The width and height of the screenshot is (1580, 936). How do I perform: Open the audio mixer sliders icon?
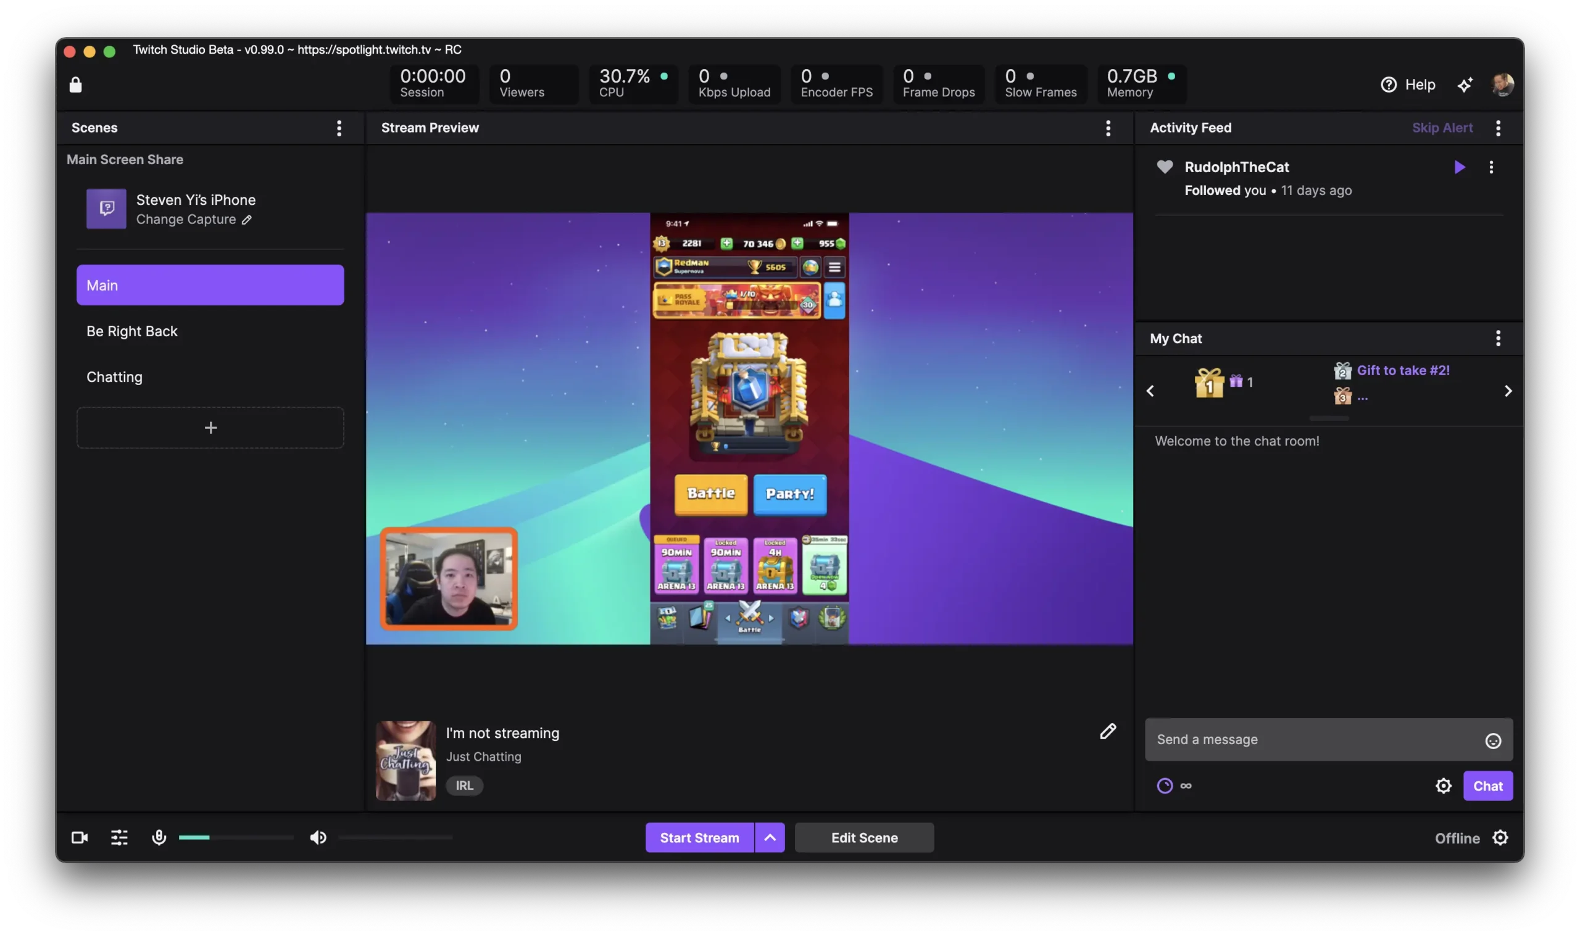point(119,838)
